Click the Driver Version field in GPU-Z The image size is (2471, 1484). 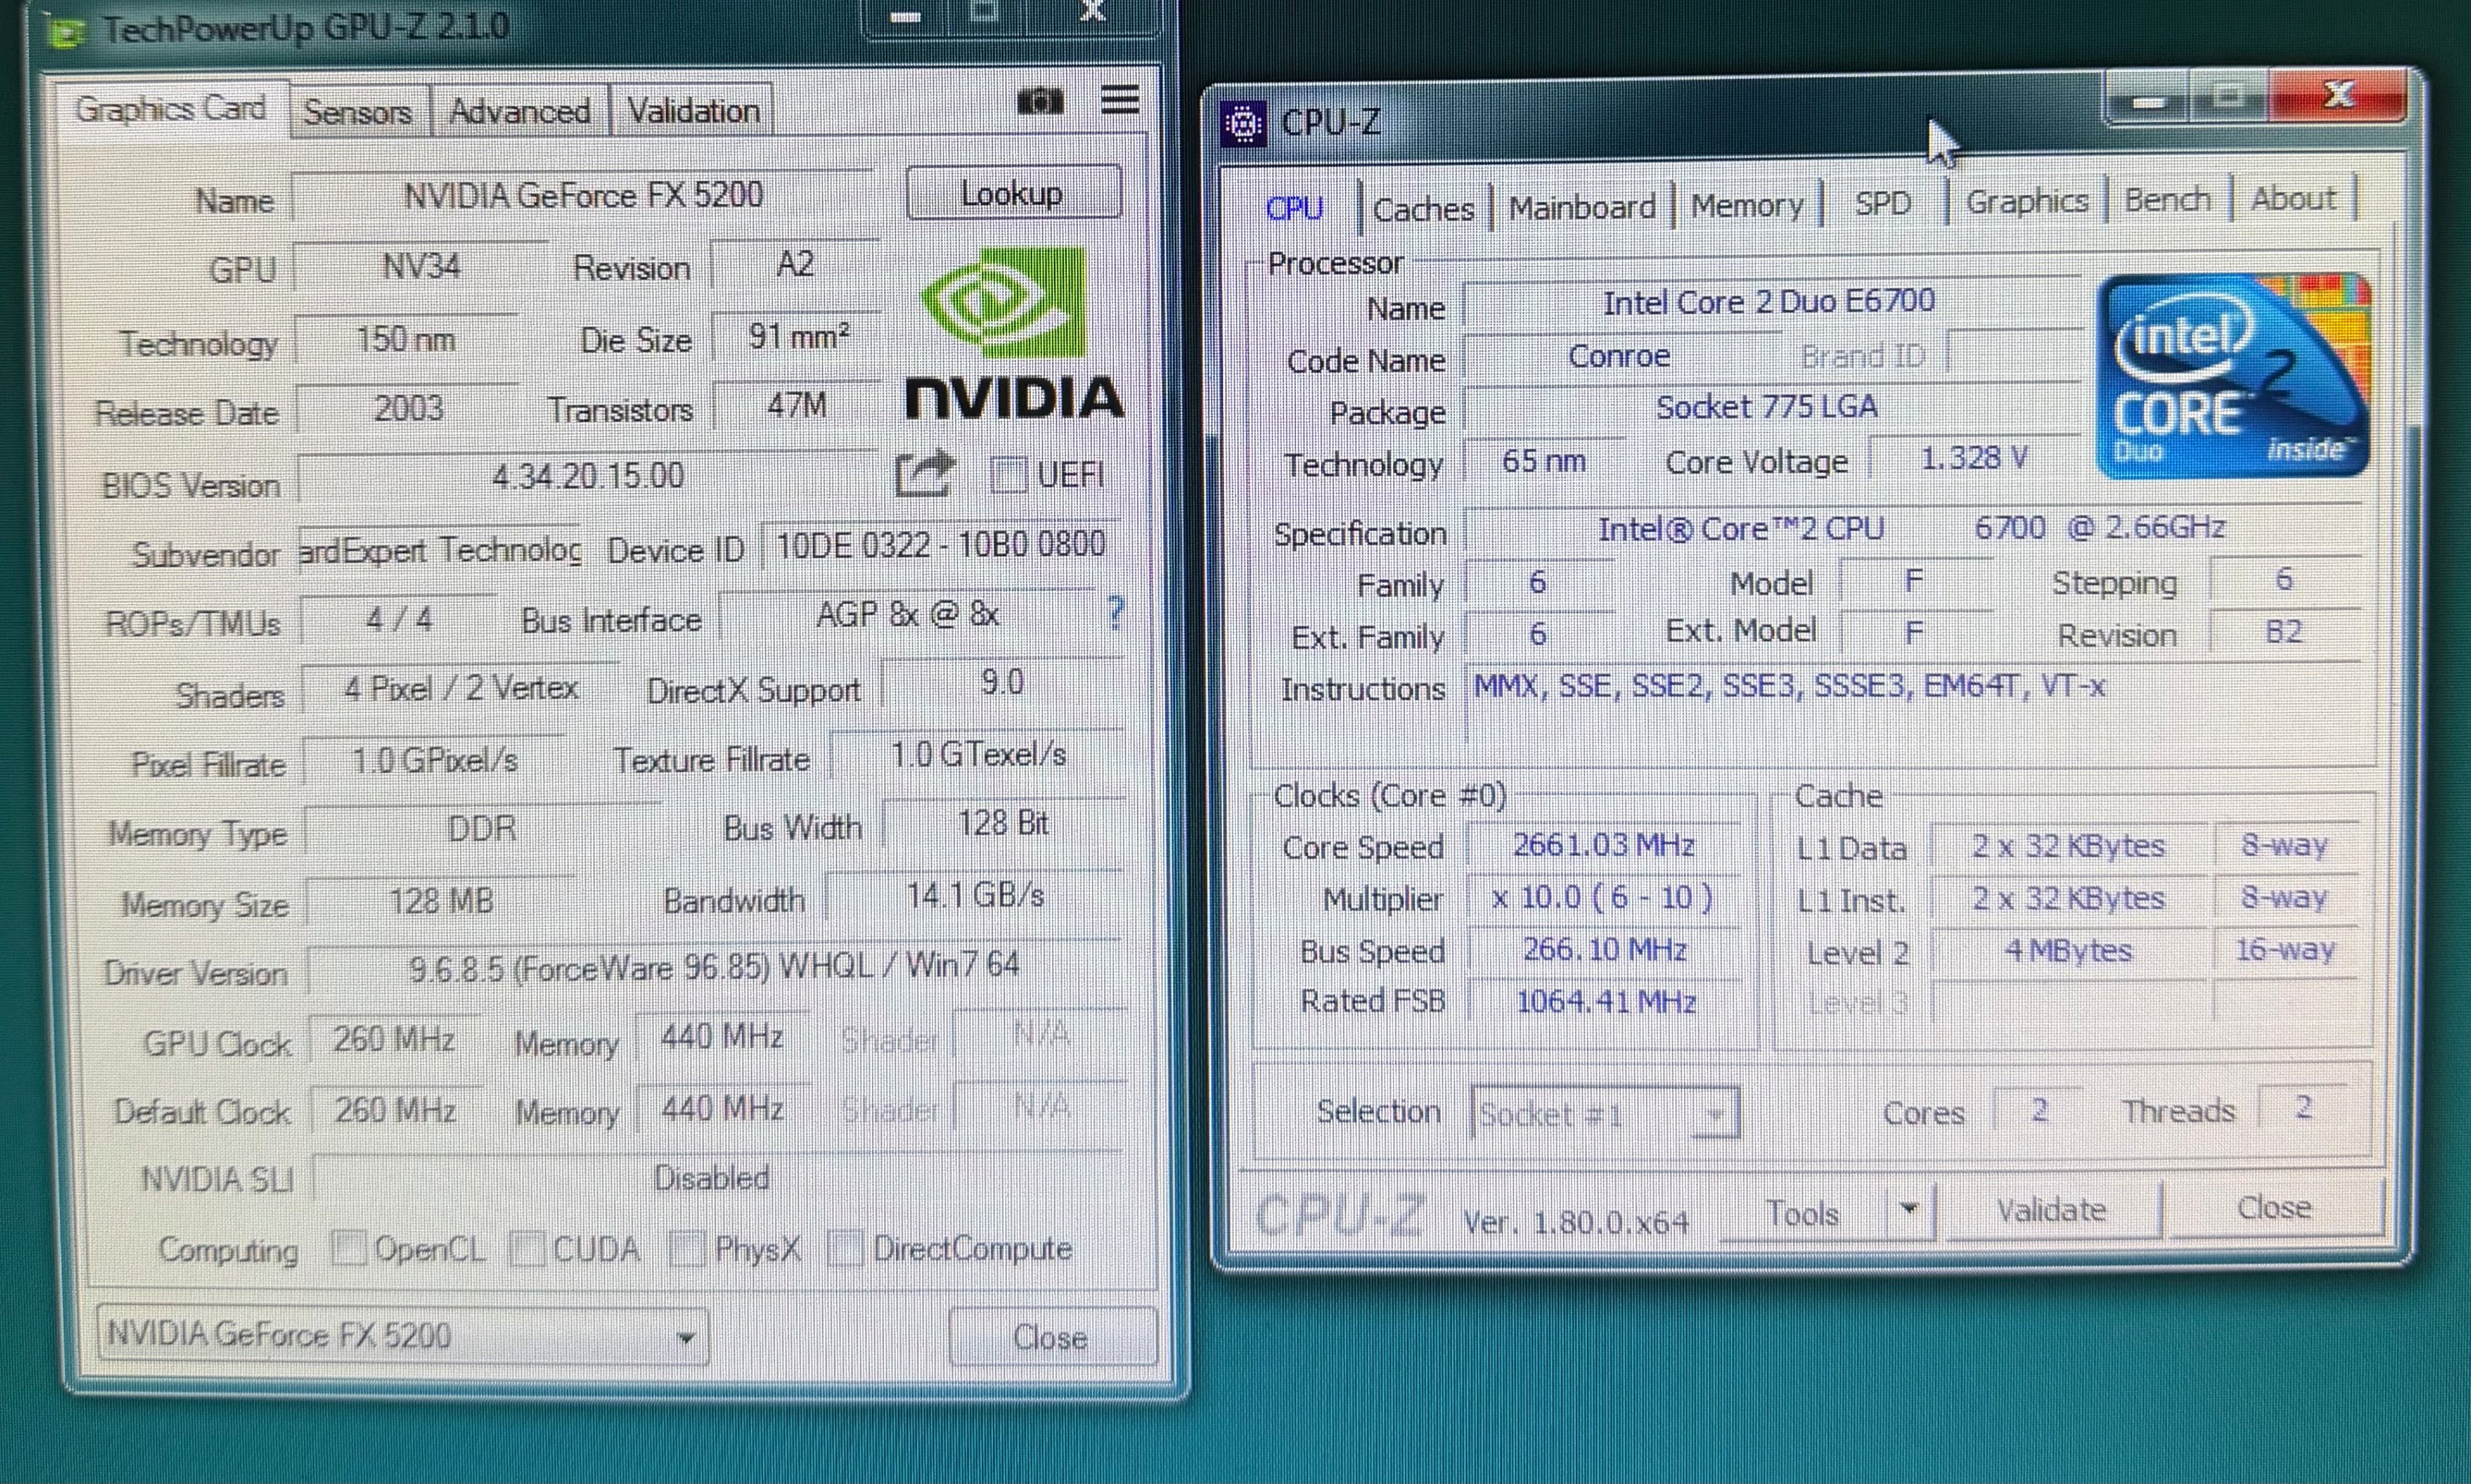pos(714,966)
